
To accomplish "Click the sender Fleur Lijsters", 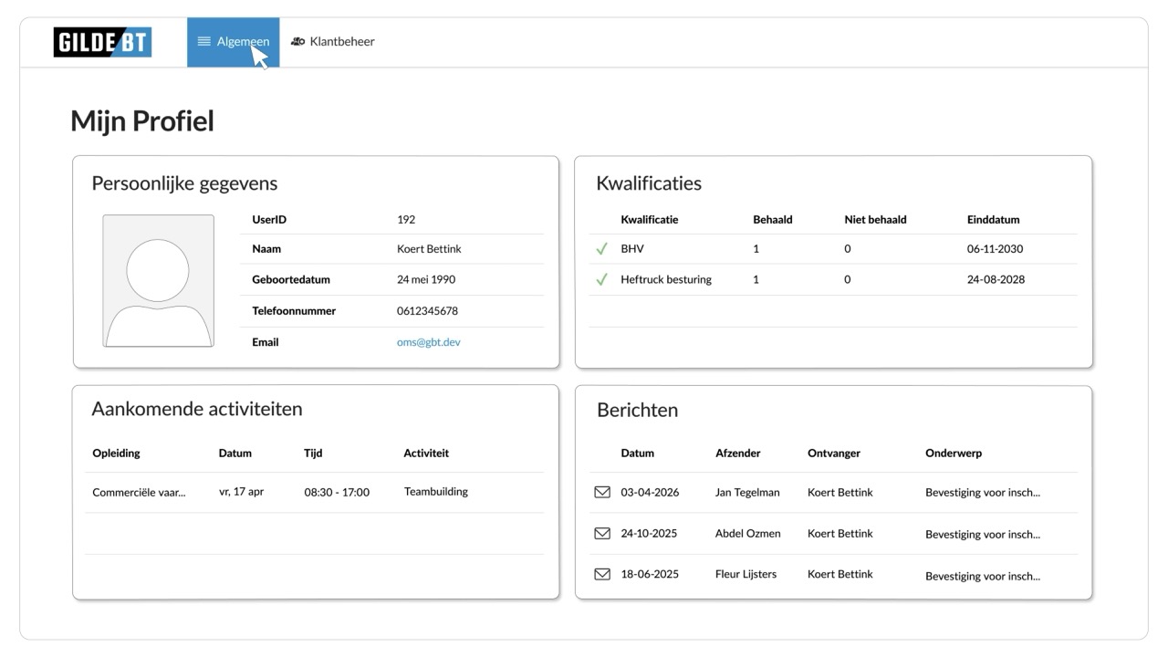I will pos(746,575).
